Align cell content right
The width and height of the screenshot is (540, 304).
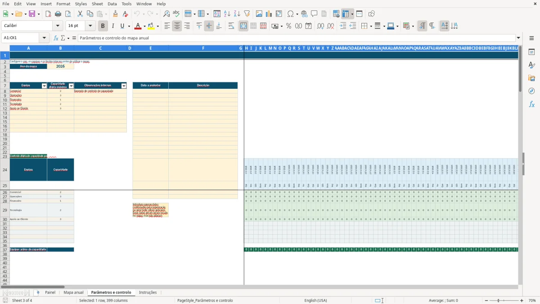click(187, 26)
